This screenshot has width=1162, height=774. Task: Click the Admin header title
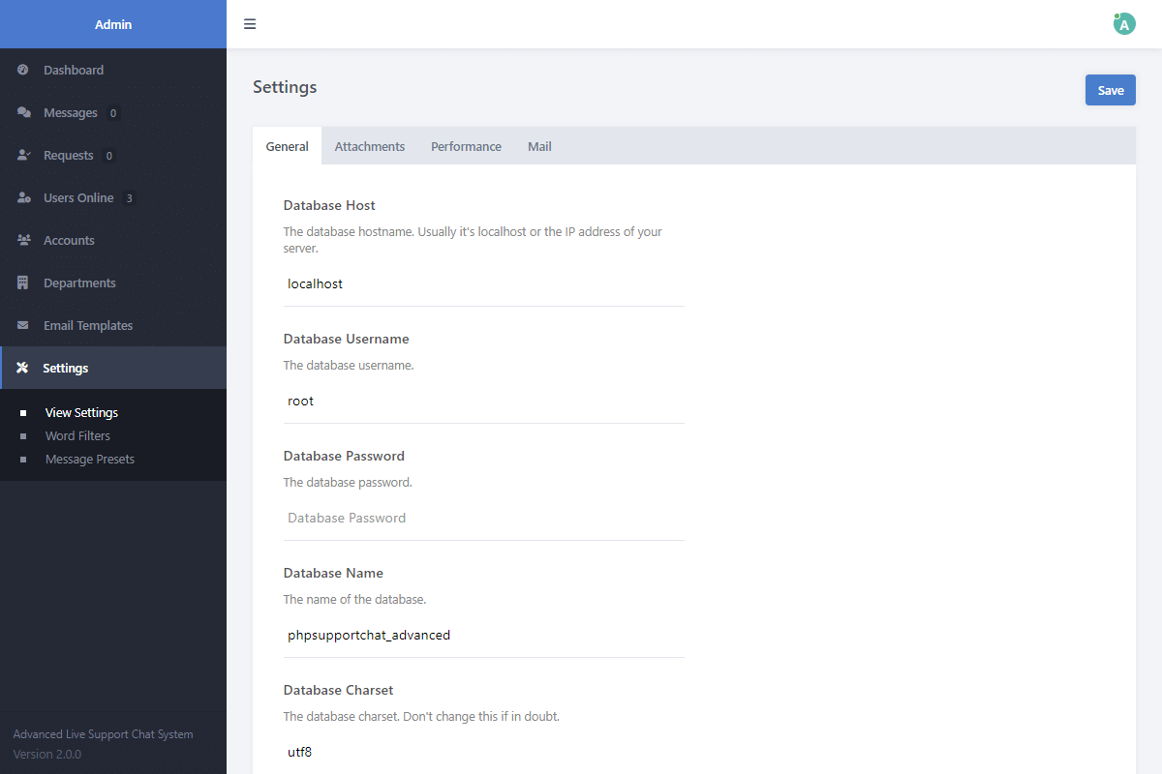113,24
